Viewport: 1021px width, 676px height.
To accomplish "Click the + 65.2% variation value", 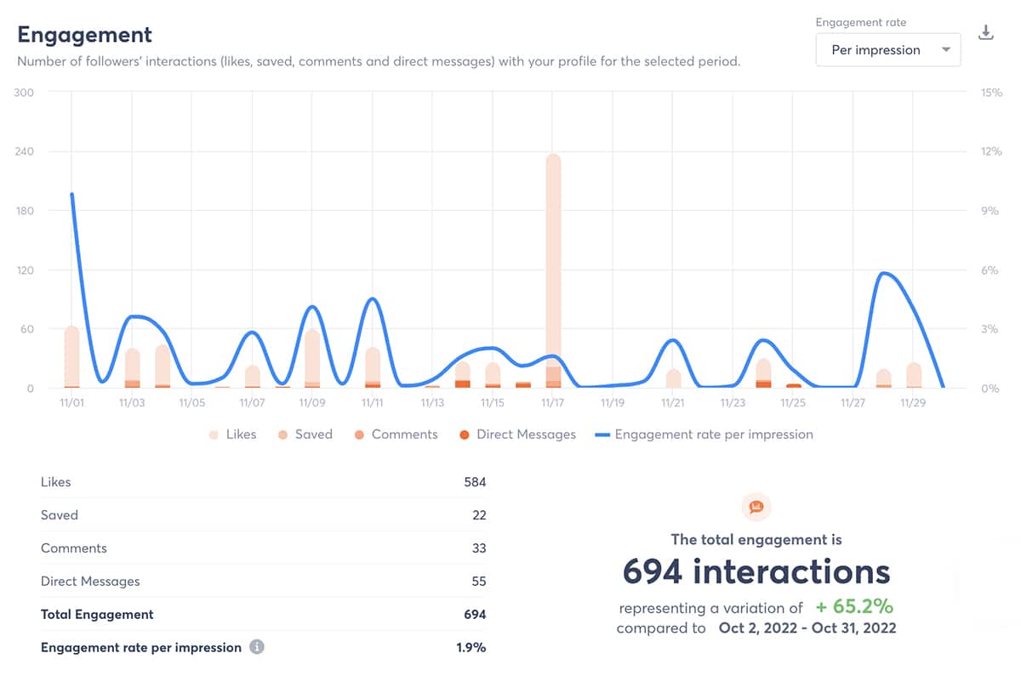I will 854,607.
